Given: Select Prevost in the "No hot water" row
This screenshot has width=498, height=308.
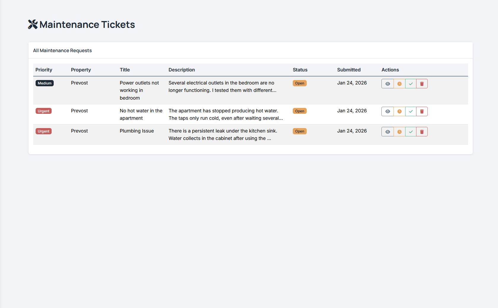Looking at the screenshot, I should (79, 111).
